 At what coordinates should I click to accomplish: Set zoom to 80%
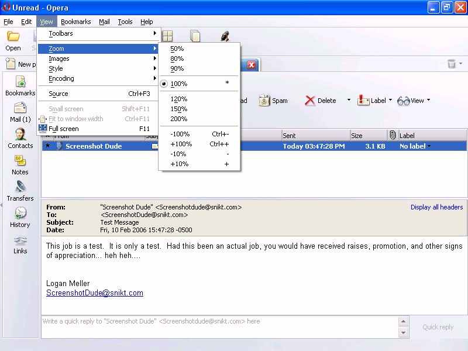(x=199, y=58)
